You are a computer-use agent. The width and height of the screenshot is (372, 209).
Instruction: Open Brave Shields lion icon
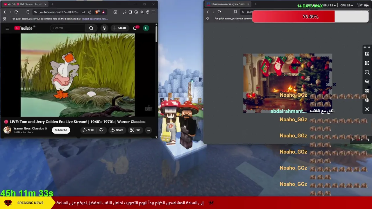pyautogui.click(x=97, y=12)
